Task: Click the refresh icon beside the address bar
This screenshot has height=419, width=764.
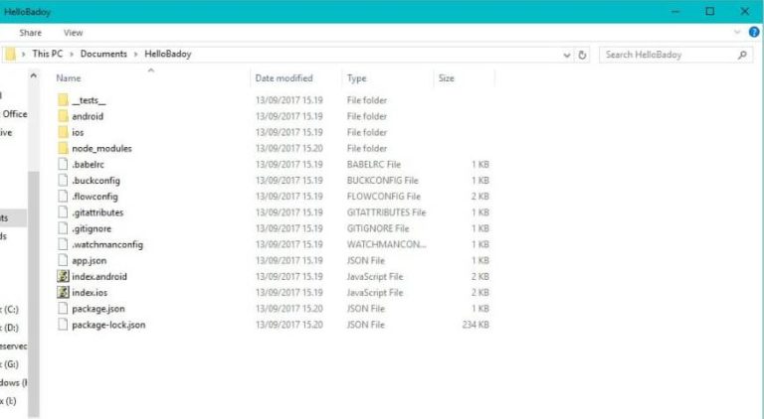Action: (583, 56)
